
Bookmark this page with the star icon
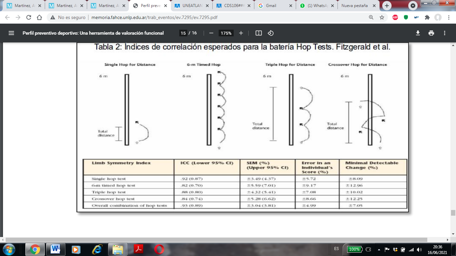[x=382, y=17]
